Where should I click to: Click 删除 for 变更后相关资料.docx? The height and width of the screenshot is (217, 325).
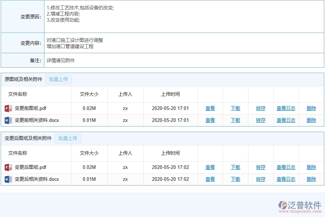click(x=311, y=179)
